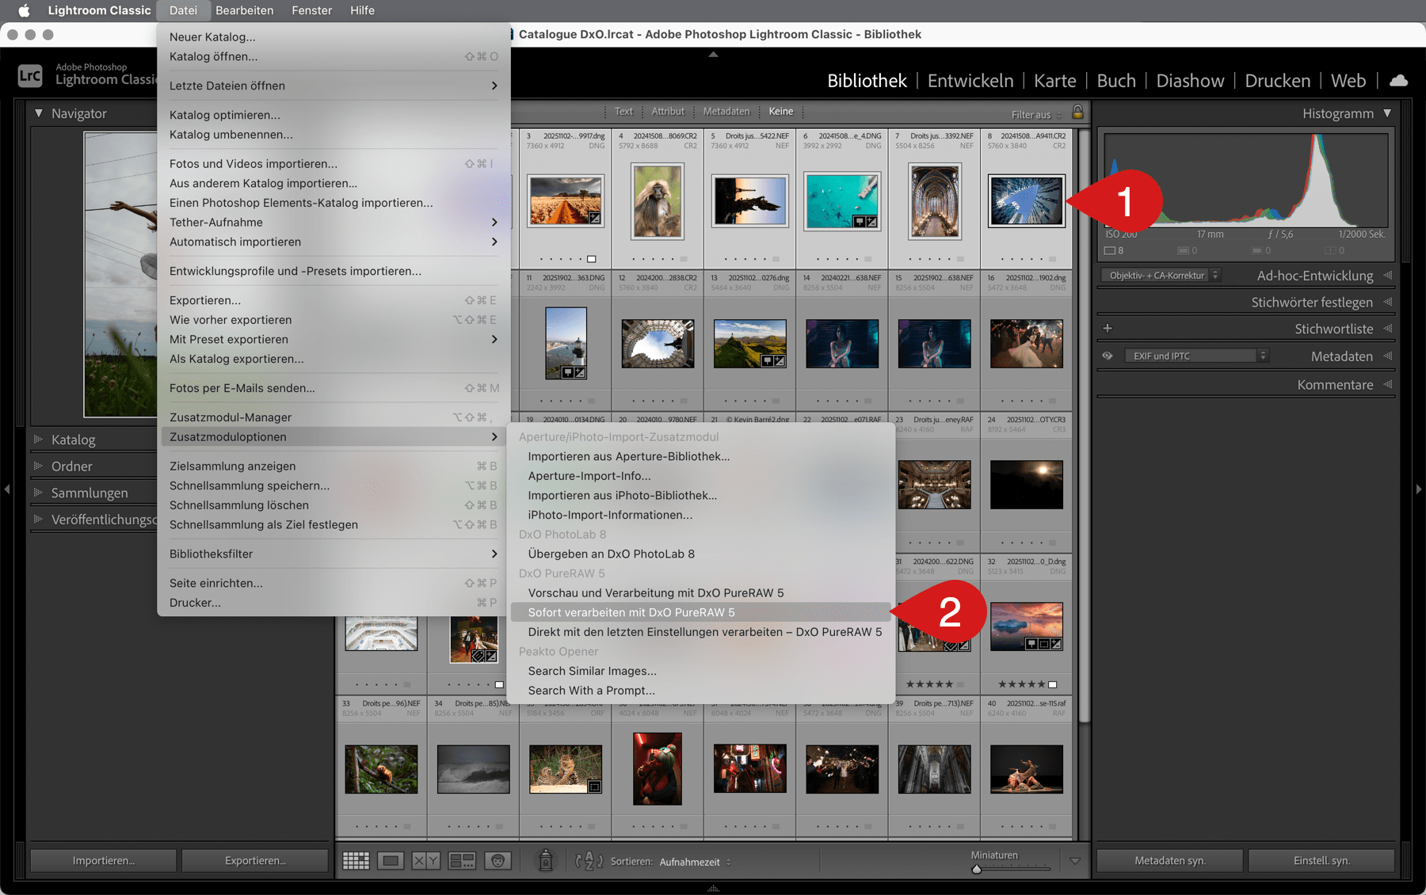Open the survey view icon
Image resolution: width=1426 pixels, height=895 pixels.
[x=462, y=861]
